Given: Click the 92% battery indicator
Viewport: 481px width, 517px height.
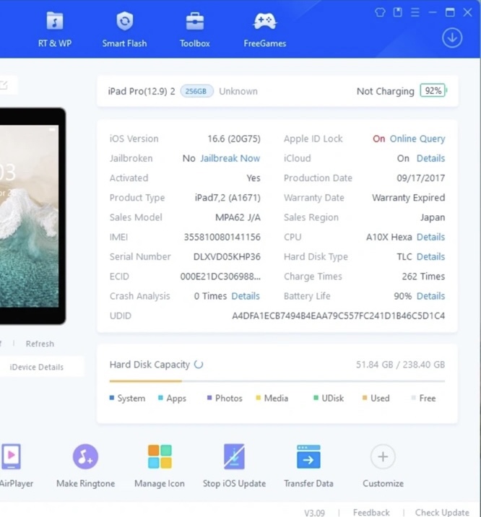Looking at the screenshot, I should [433, 91].
